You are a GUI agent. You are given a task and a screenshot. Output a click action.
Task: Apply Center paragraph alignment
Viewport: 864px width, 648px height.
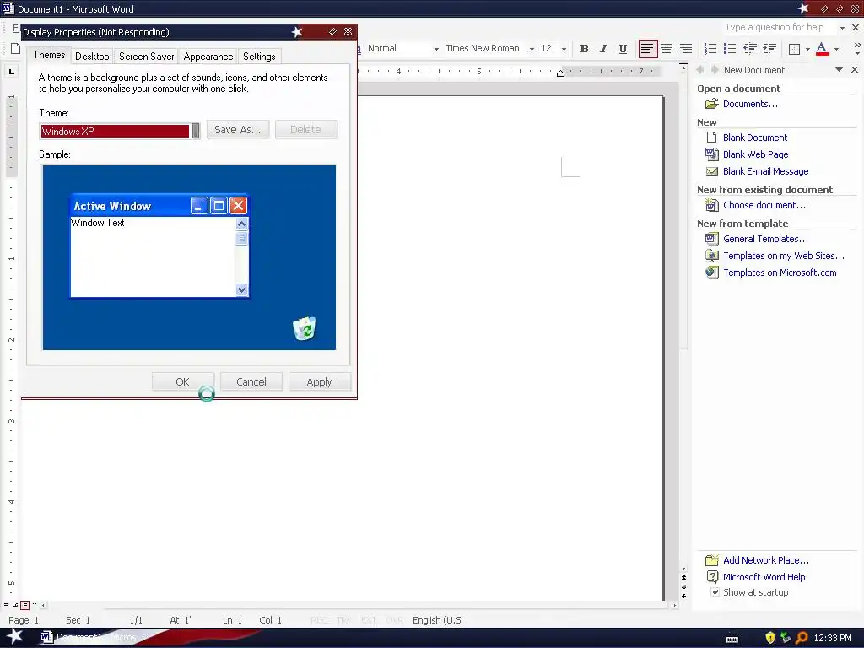[x=667, y=48]
